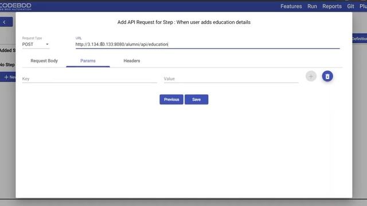The height and width of the screenshot is (206, 367).
Task: Switch to the Headers tab
Action: pyautogui.click(x=131, y=61)
